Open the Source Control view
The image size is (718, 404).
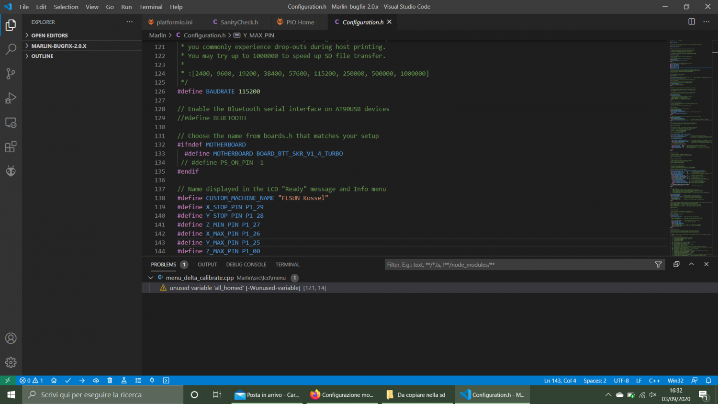tap(11, 74)
